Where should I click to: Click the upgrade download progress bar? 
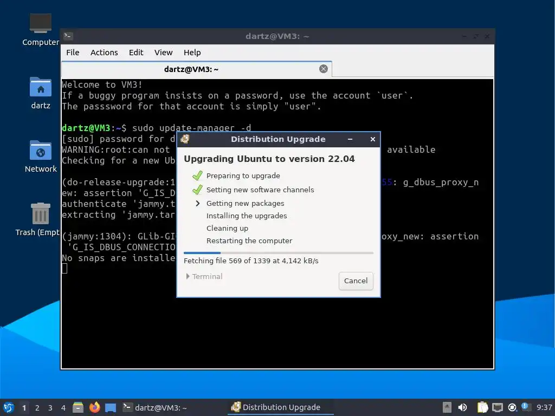coord(278,253)
